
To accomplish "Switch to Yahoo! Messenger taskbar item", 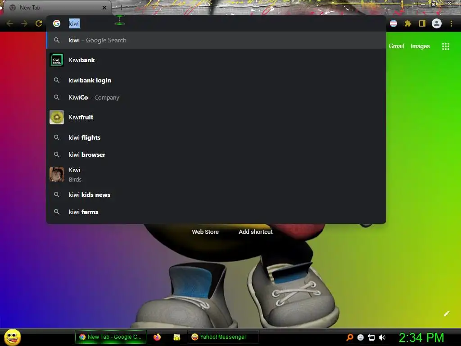I will pyautogui.click(x=223, y=337).
